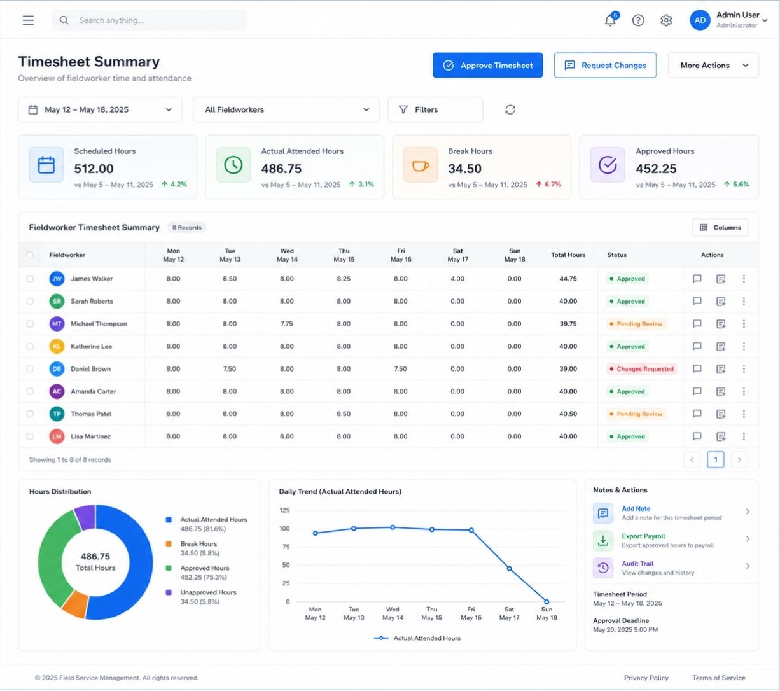
Task: Click the purple Unapproved Hours legend swatch
Action: click(x=169, y=592)
